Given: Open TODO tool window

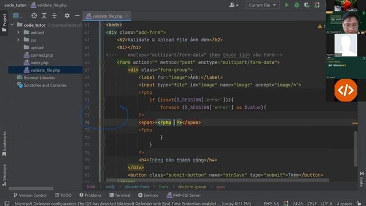Looking at the screenshot, I should [x=63, y=195].
